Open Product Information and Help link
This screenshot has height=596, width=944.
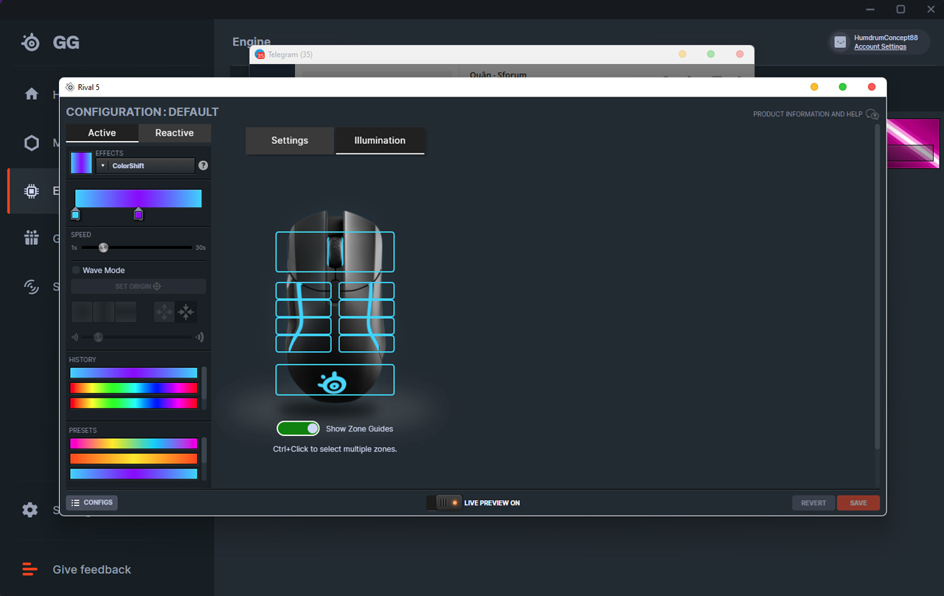808,114
